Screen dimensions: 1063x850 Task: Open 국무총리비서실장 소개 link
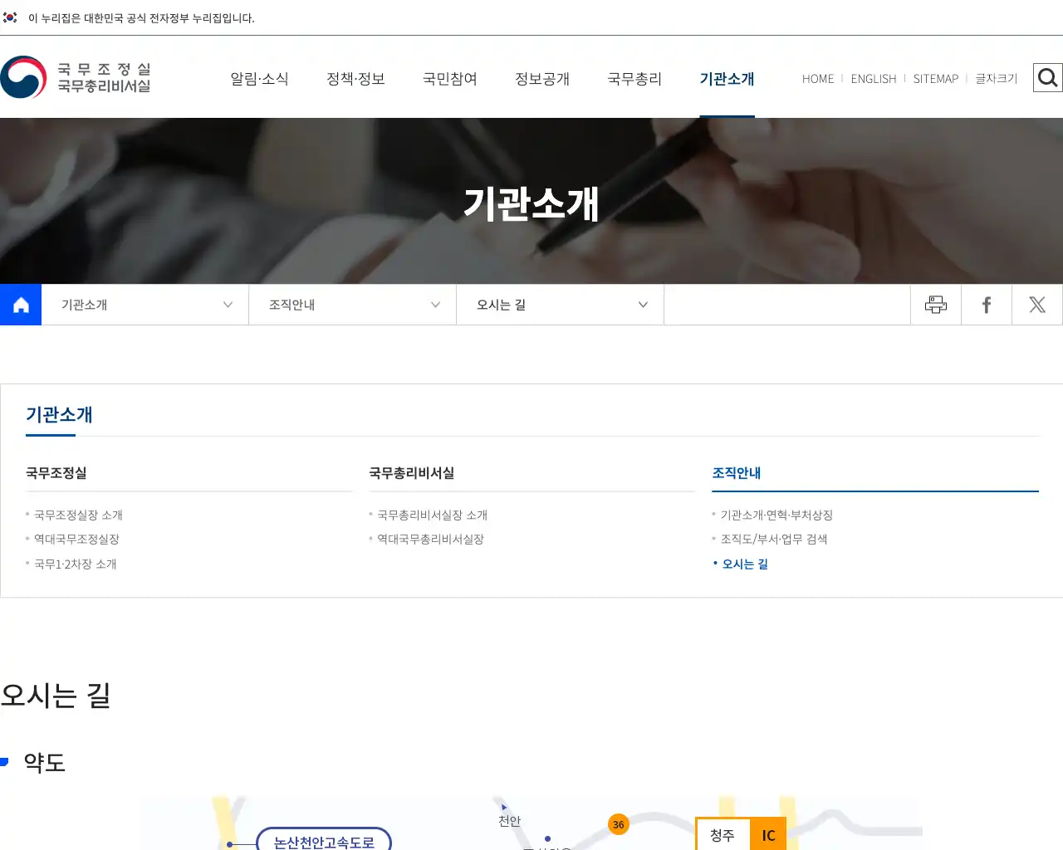point(432,515)
